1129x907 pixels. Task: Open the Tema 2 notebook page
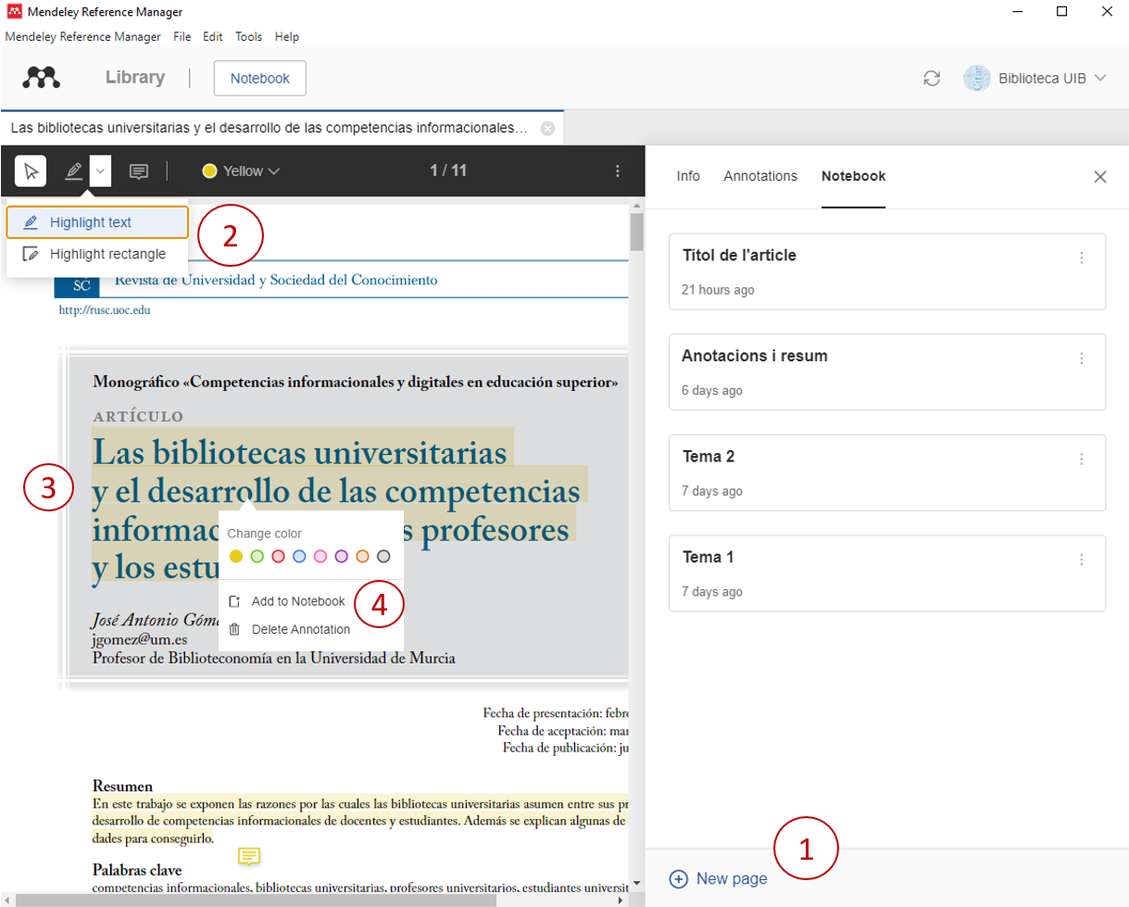(x=887, y=472)
